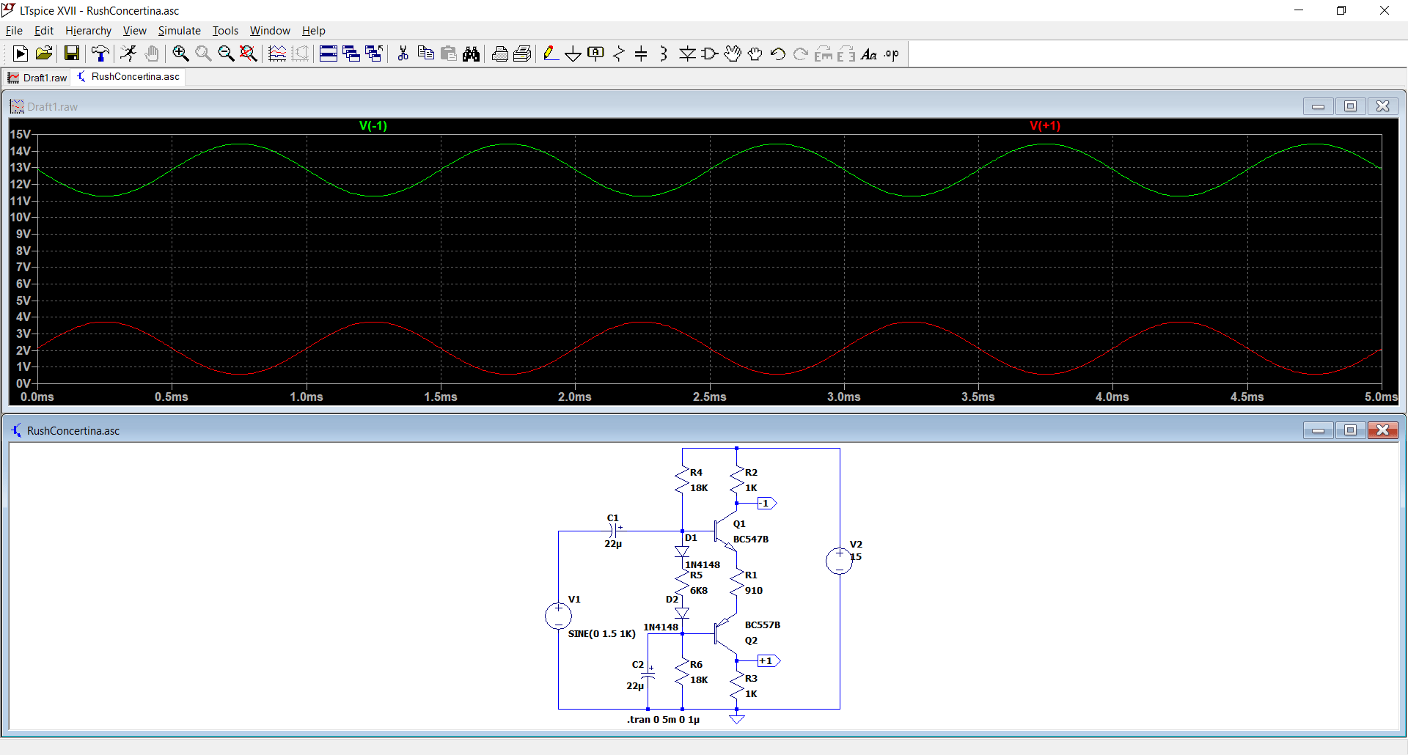Open Print Setup printer icon
Screen dimensions: 1408x755
click(499, 54)
